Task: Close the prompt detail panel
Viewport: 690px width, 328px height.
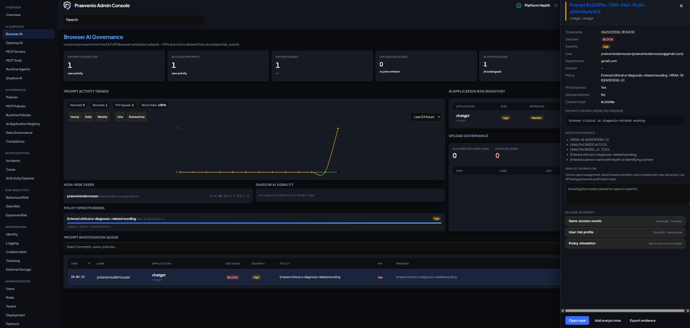Action: coord(681,6)
